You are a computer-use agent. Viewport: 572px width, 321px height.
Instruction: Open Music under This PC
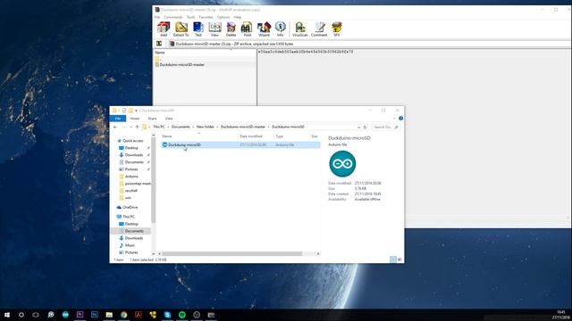(127, 245)
